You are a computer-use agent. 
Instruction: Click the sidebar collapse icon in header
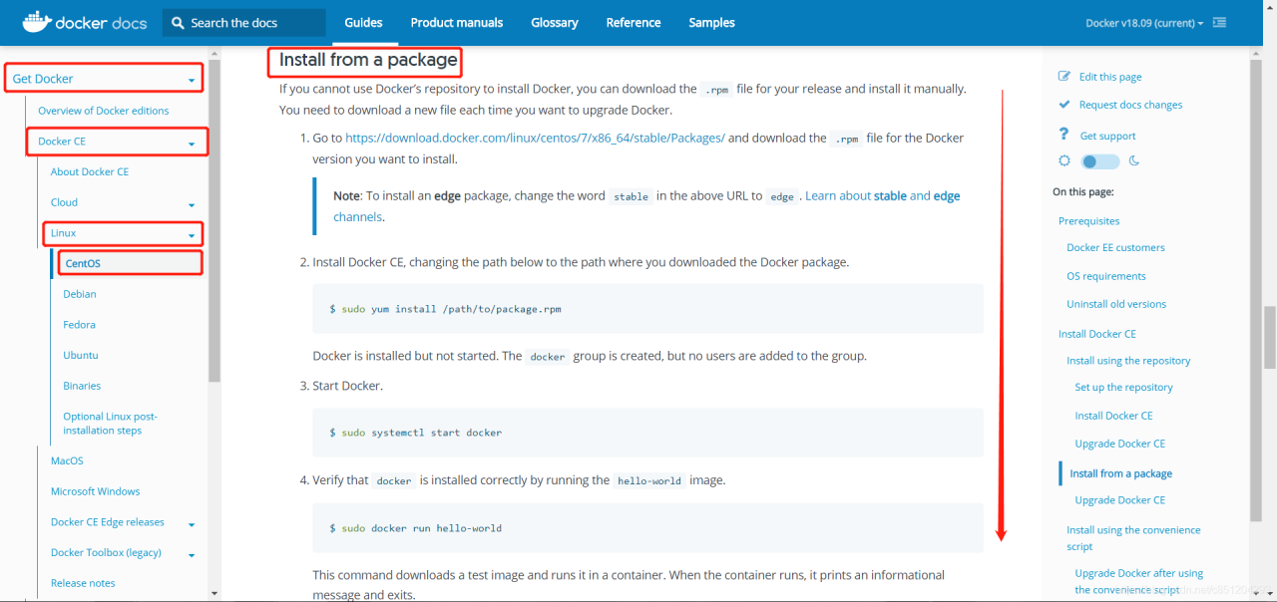tap(1220, 23)
